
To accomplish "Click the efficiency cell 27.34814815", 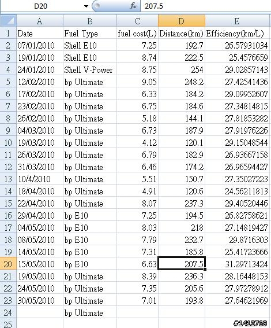I will pos(237,106).
